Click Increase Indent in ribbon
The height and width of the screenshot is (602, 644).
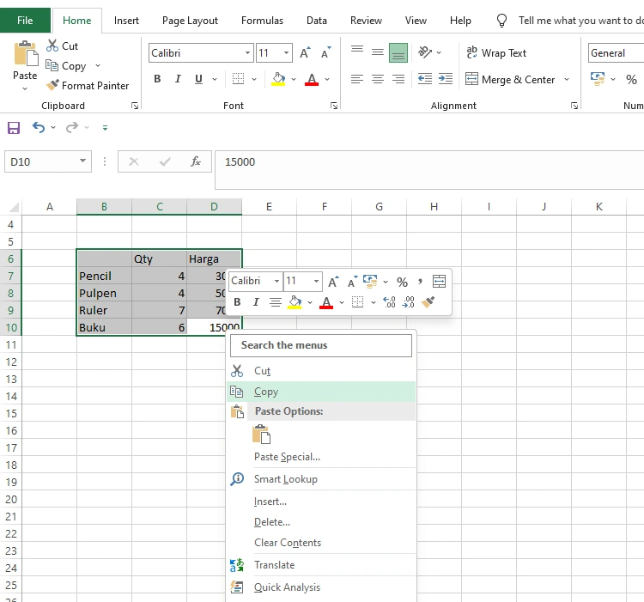tap(446, 79)
